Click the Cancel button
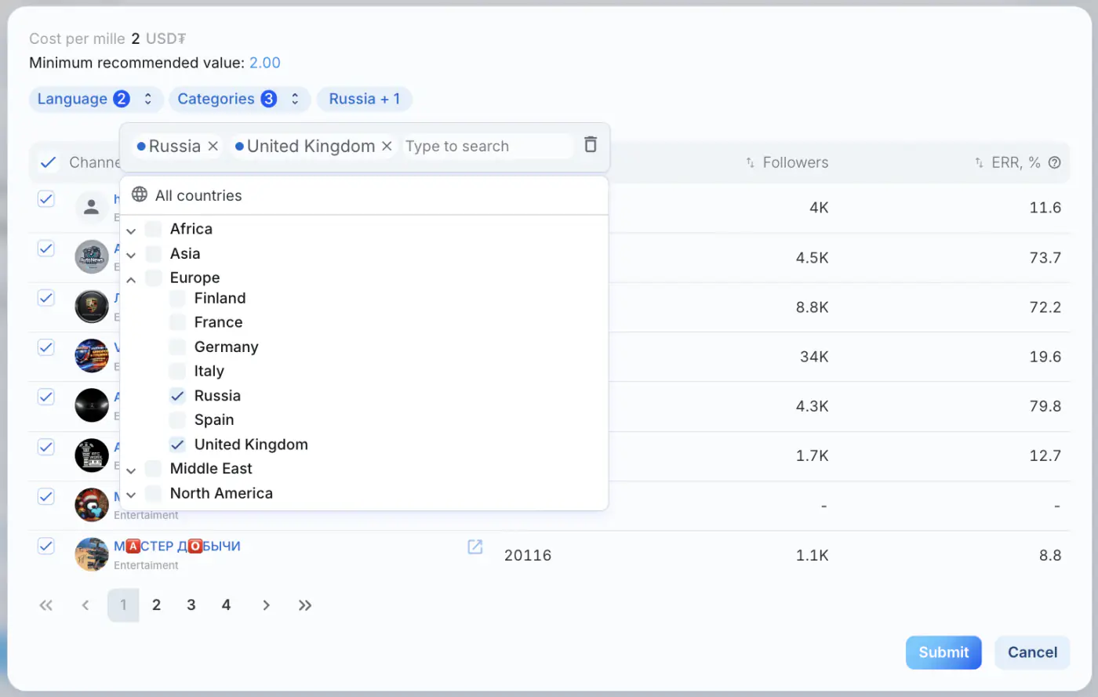Image resolution: width=1098 pixels, height=697 pixels. click(1032, 652)
